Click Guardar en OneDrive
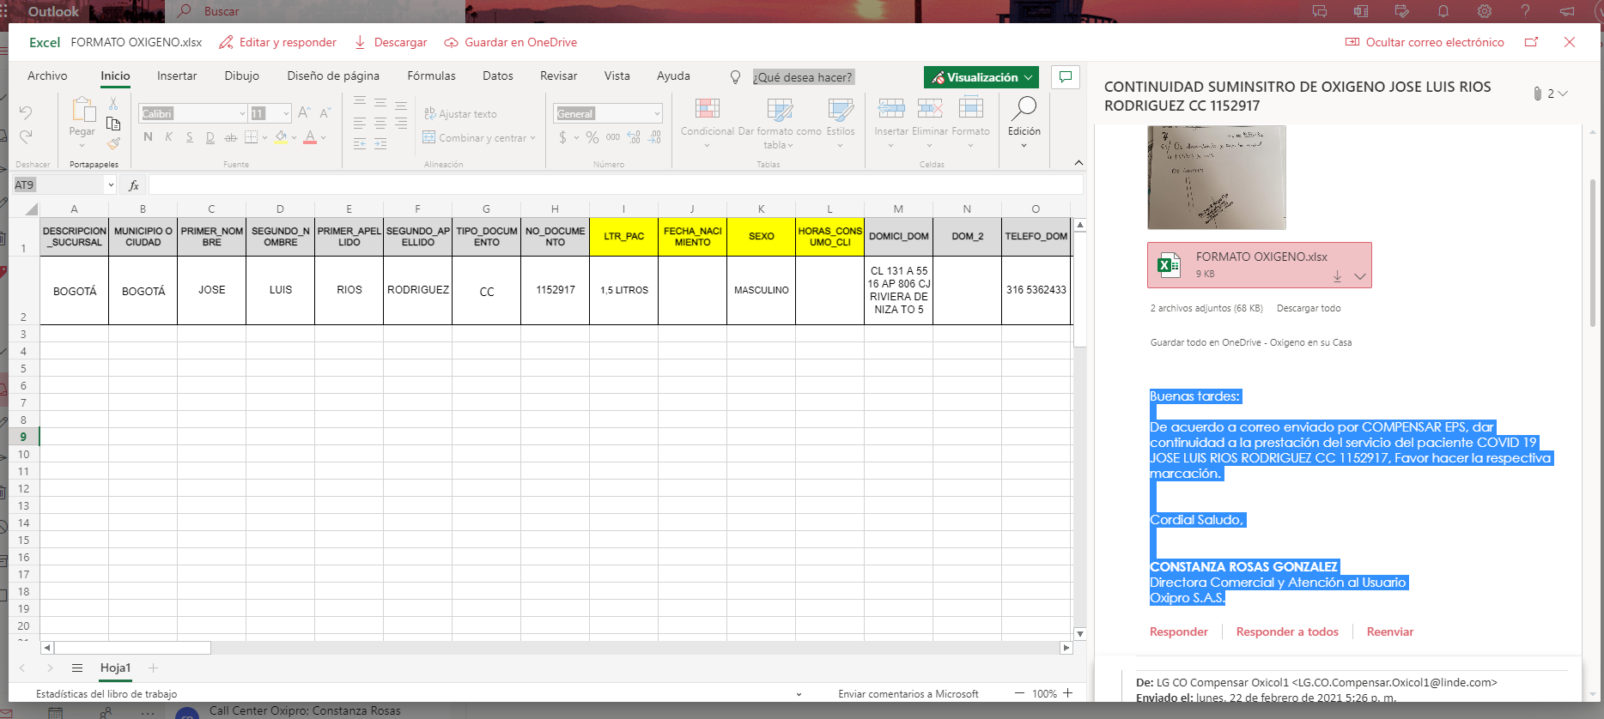 (511, 42)
